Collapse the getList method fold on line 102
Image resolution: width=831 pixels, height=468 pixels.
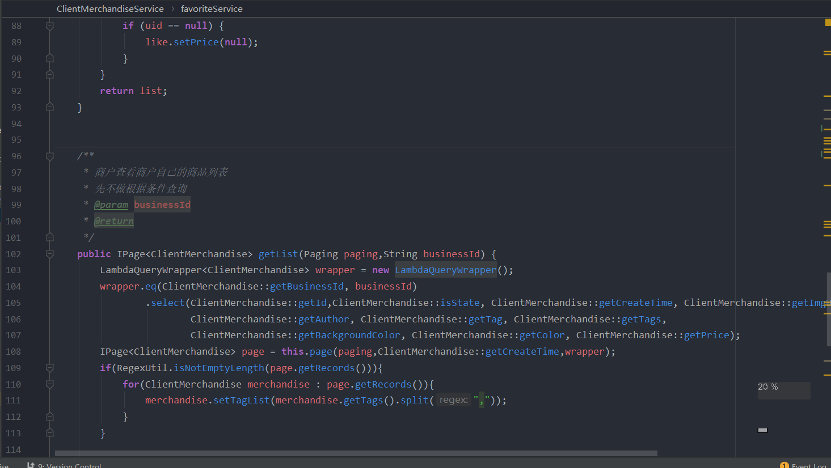[x=50, y=254]
